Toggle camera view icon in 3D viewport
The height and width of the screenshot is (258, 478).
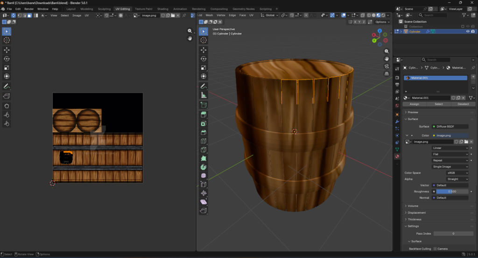(x=387, y=66)
